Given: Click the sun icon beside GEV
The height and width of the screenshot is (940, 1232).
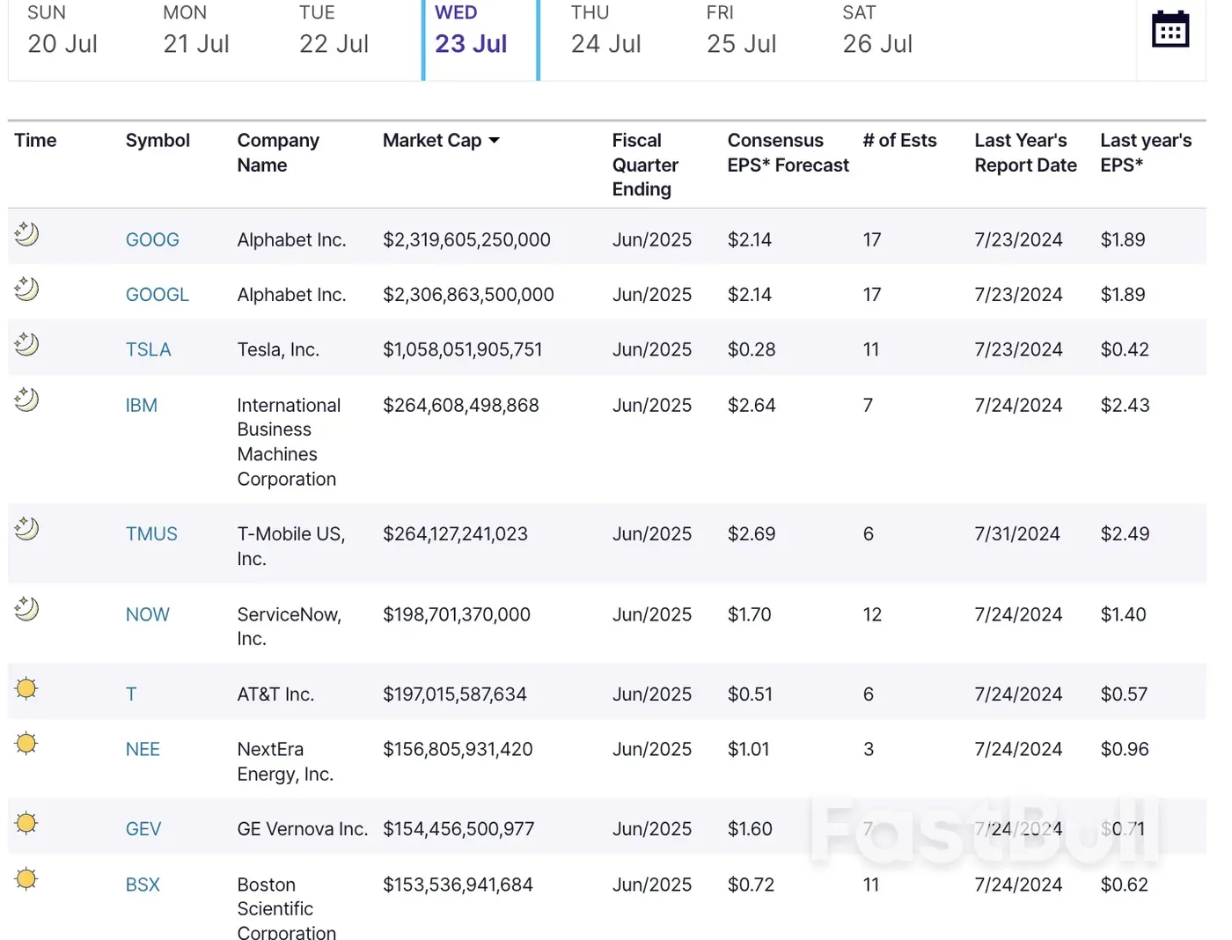Looking at the screenshot, I should [x=26, y=823].
